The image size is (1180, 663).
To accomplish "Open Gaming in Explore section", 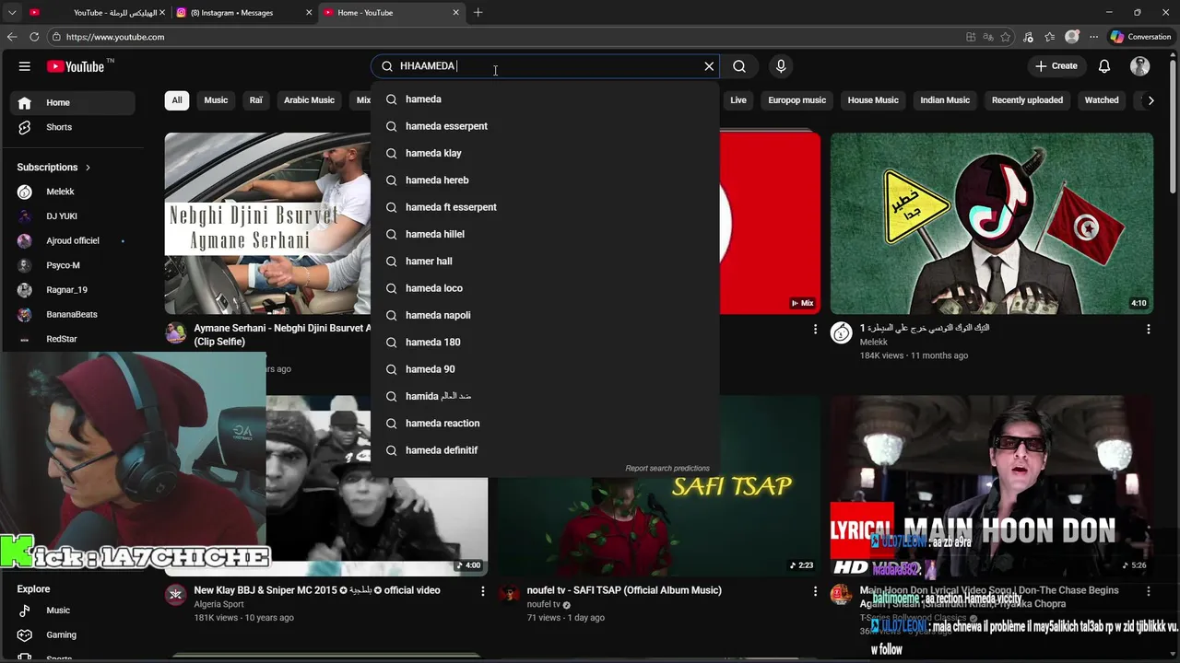I will [74, 634].
